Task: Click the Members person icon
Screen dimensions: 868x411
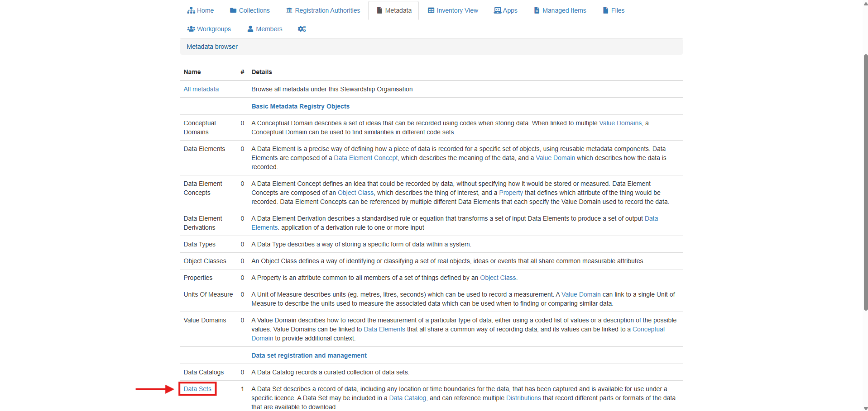Action: 250,29
